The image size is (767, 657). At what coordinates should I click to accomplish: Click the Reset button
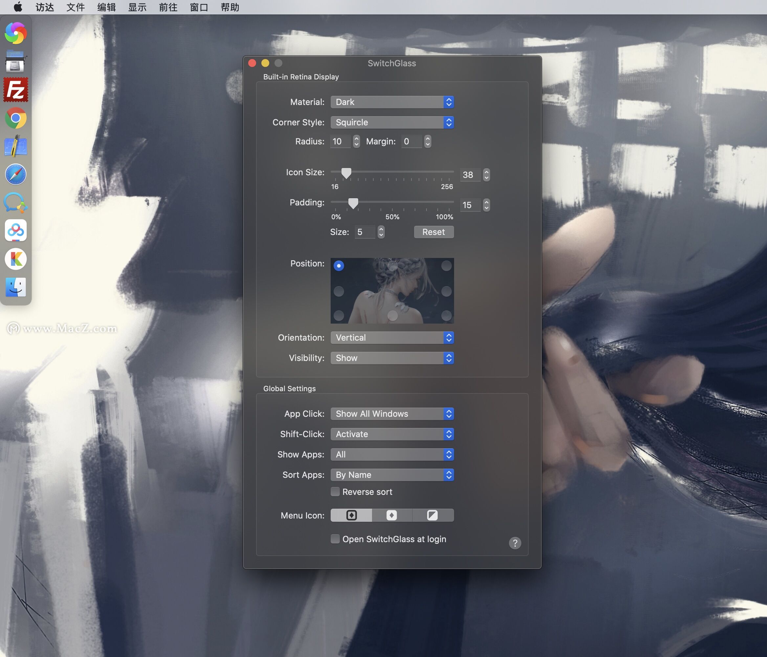point(433,231)
